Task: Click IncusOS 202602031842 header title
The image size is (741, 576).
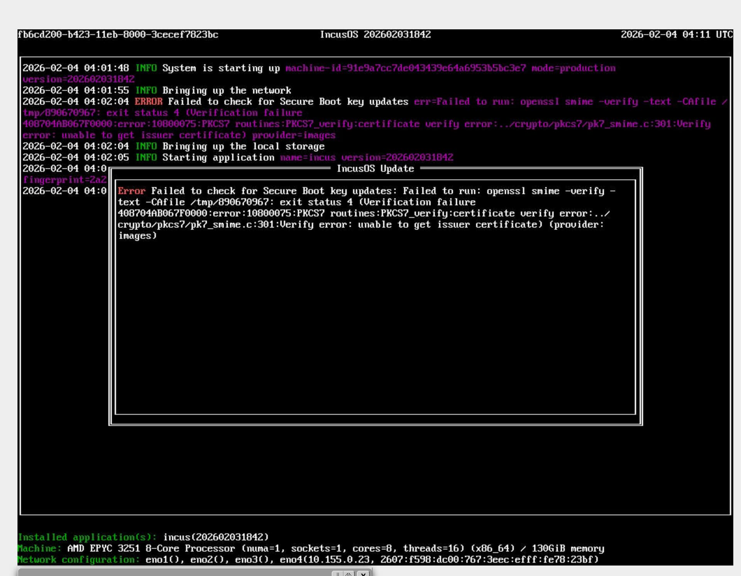Action: [375, 35]
